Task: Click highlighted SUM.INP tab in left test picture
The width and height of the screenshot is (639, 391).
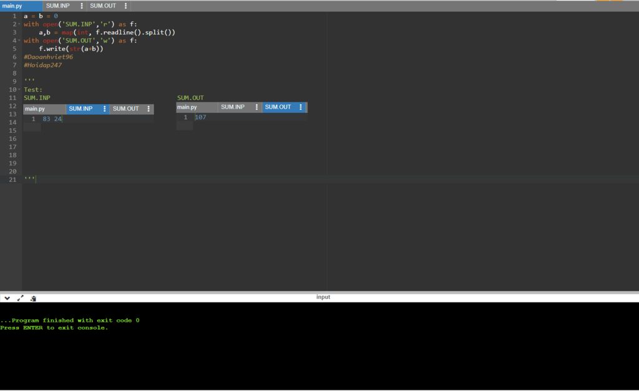Action: pos(80,109)
